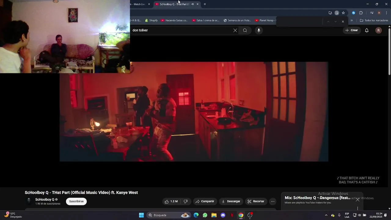
Task: Show hidden system tray icons
Action: [x=326, y=215]
